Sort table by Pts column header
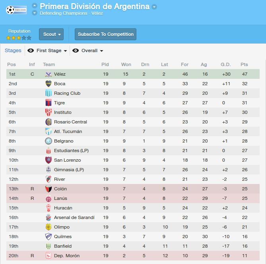The image size is (266, 264). tap(244, 65)
